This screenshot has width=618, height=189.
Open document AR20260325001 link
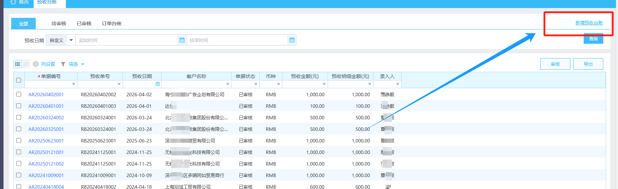coord(46,129)
